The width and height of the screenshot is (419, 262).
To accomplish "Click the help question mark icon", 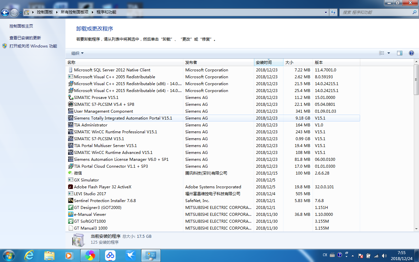I will click(x=411, y=53).
